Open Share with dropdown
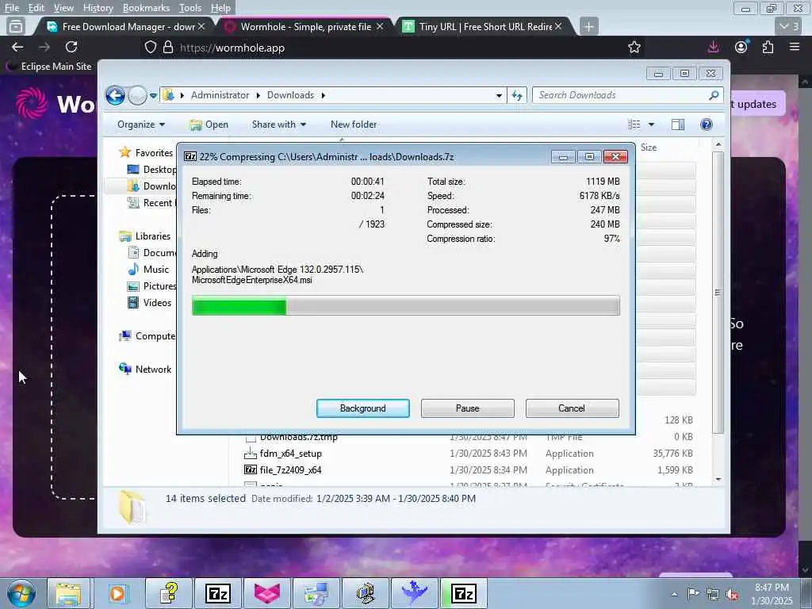The height and width of the screenshot is (609, 812). click(278, 124)
